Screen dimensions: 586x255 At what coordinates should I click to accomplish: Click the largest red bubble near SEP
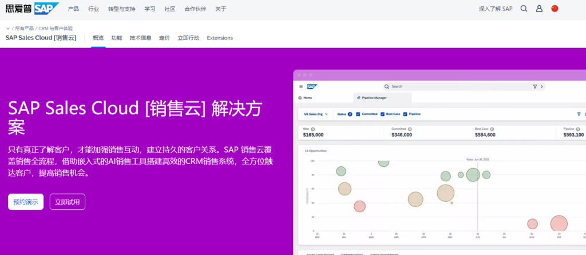point(559,224)
